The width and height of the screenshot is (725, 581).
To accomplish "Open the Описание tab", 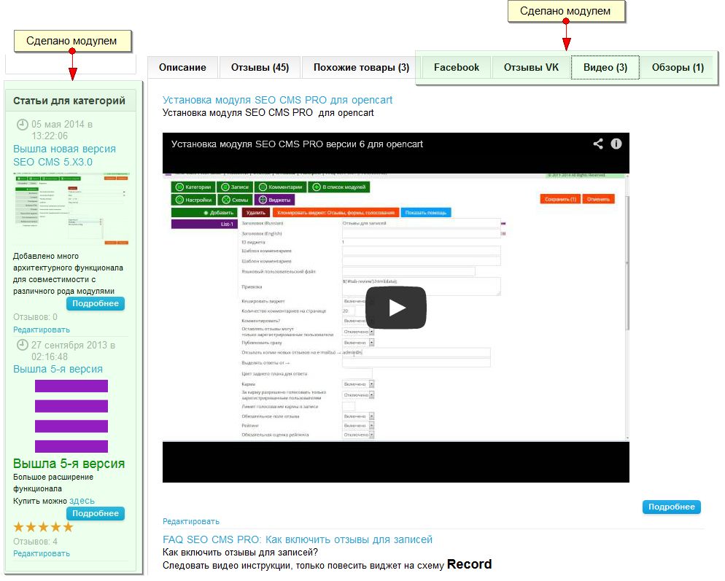I will pos(182,68).
